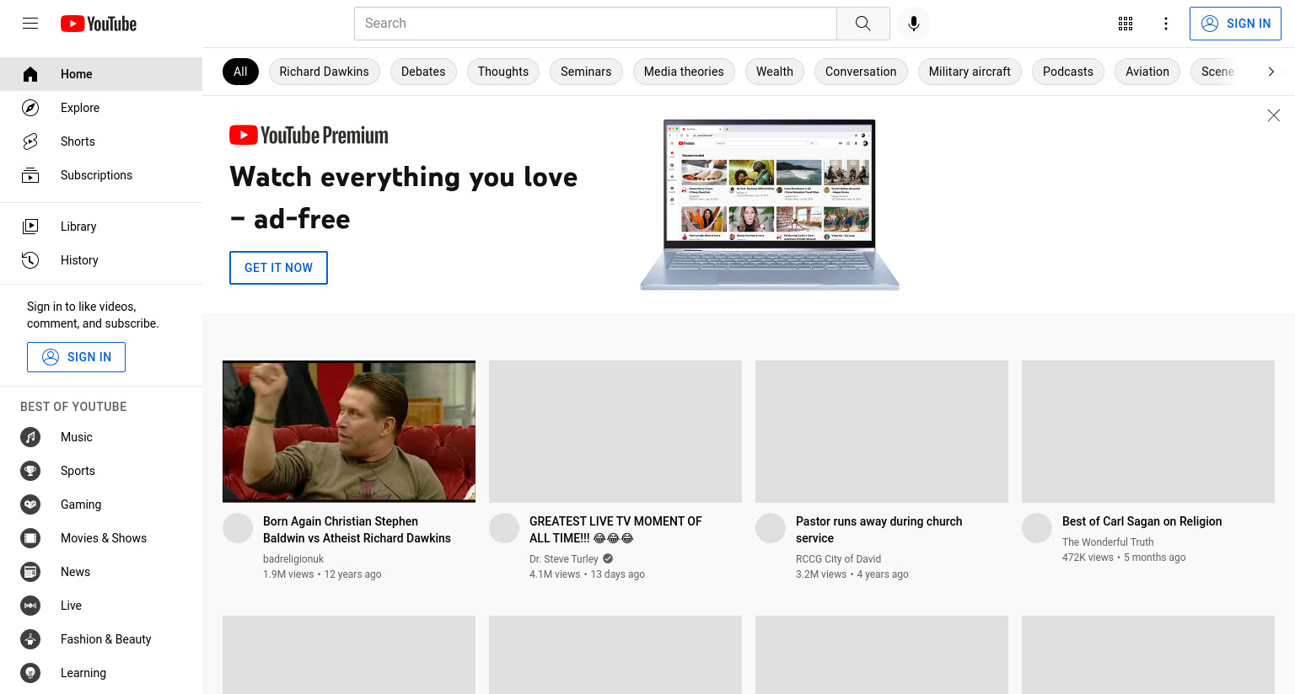Click the Gaming icon
The width and height of the screenshot is (1295, 694).
click(x=30, y=504)
